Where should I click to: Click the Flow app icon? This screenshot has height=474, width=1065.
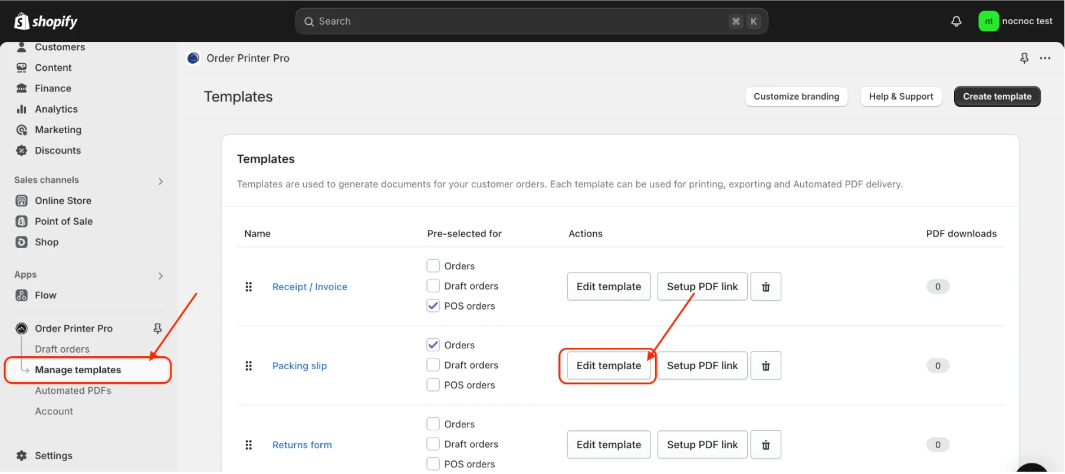tap(22, 295)
